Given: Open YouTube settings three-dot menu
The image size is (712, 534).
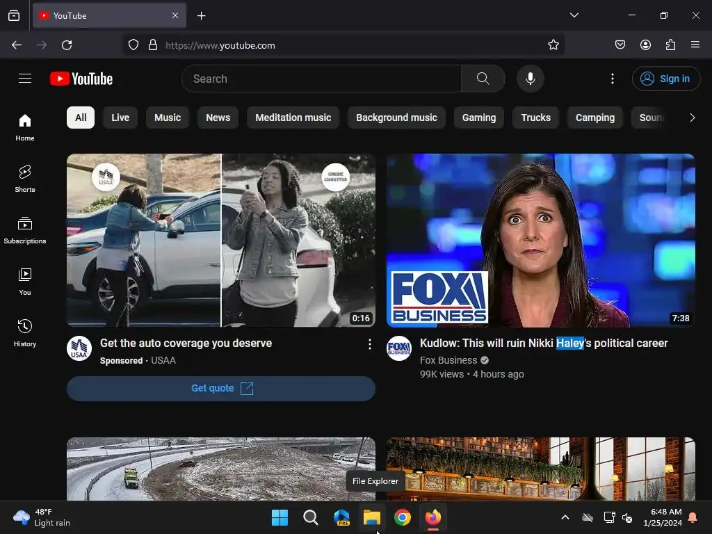Looking at the screenshot, I should [x=612, y=79].
